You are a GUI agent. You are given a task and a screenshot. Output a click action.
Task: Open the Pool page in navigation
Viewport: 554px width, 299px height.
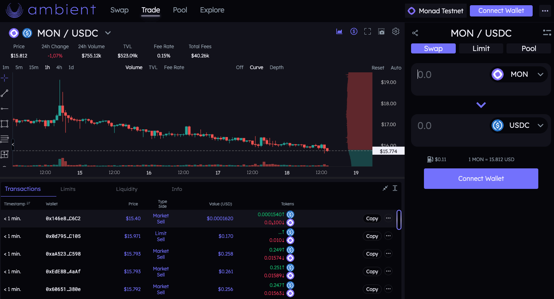pyautogui.click(x=180, y=10)
